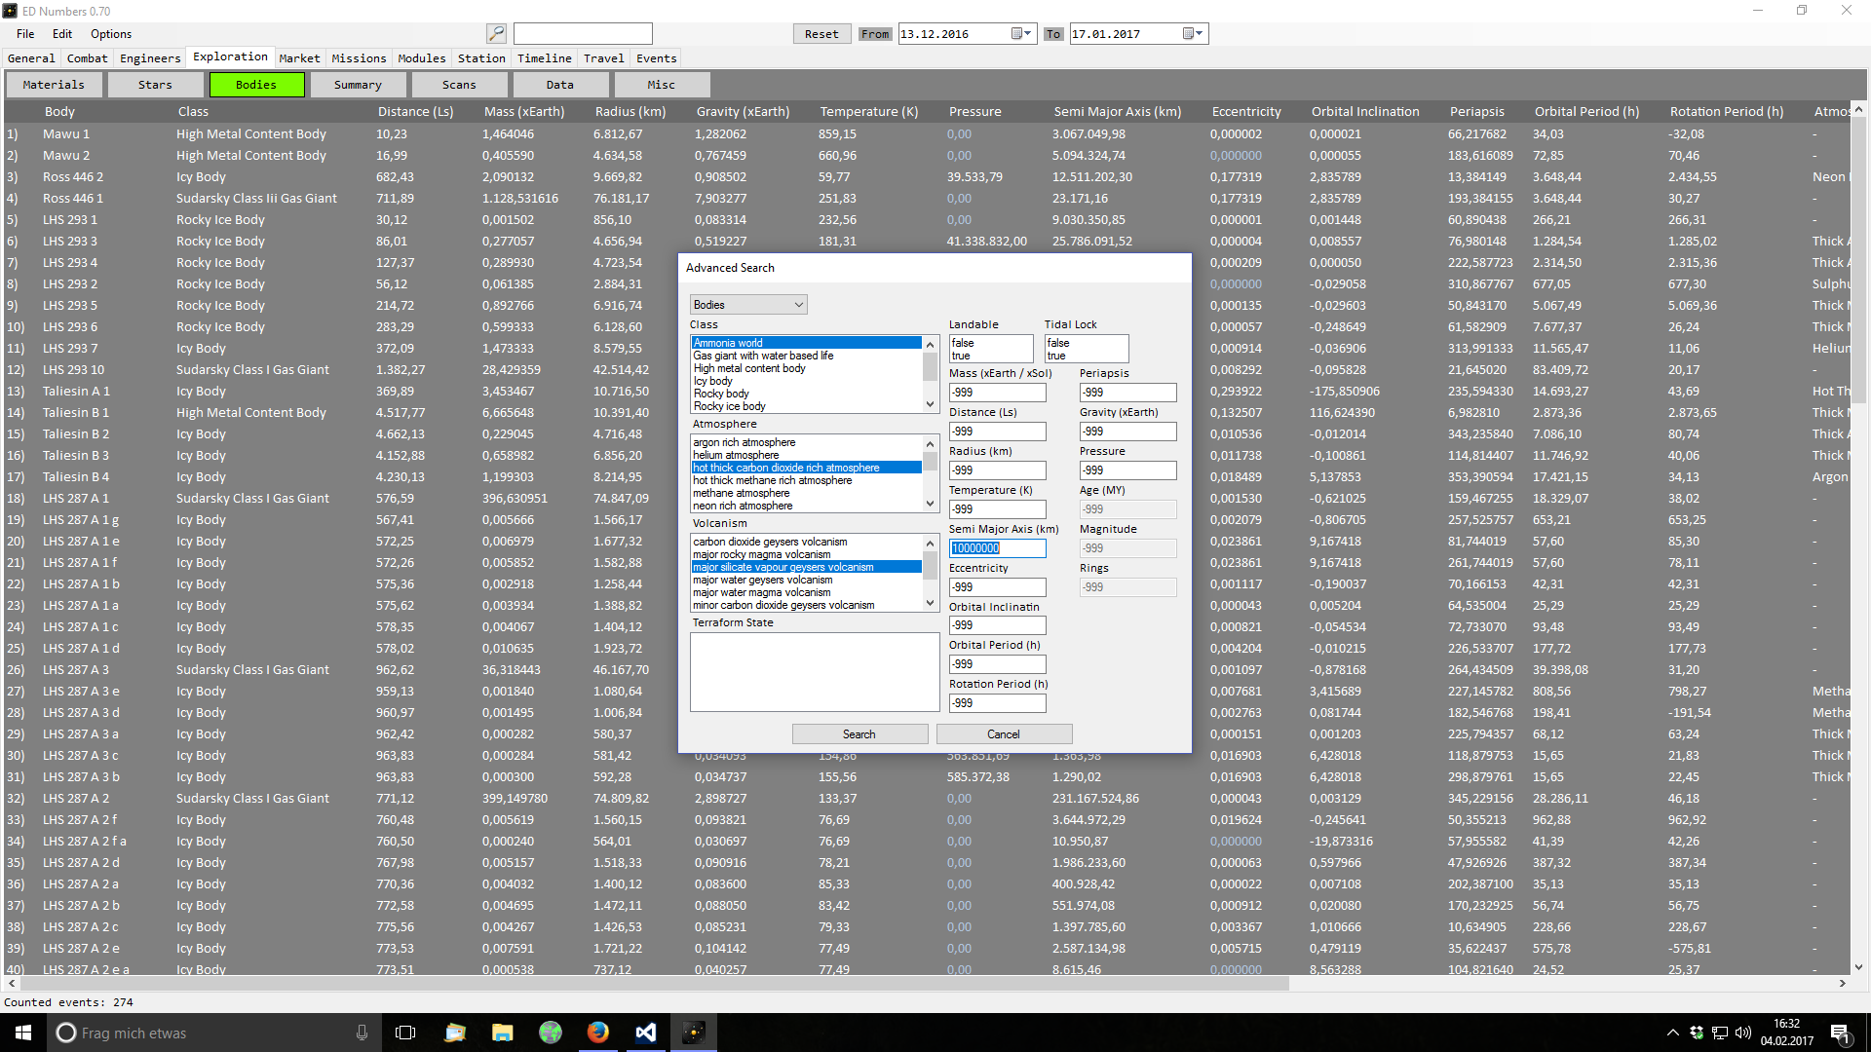Switch to the Missions tab
The height and width of the screenshot is (1052, 1871).
pyautogui.click(x=359, y=58)
